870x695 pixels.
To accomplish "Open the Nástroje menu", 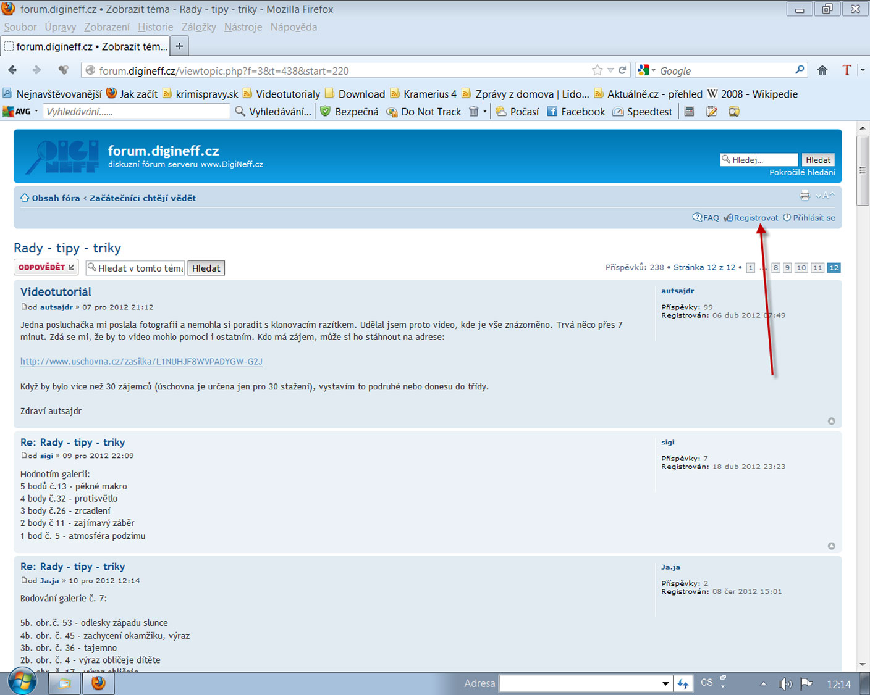I will pyautogui.click(x=243, y=27).
